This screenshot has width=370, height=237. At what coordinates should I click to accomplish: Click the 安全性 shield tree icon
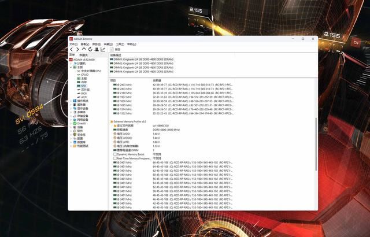[x=75, y=135]
